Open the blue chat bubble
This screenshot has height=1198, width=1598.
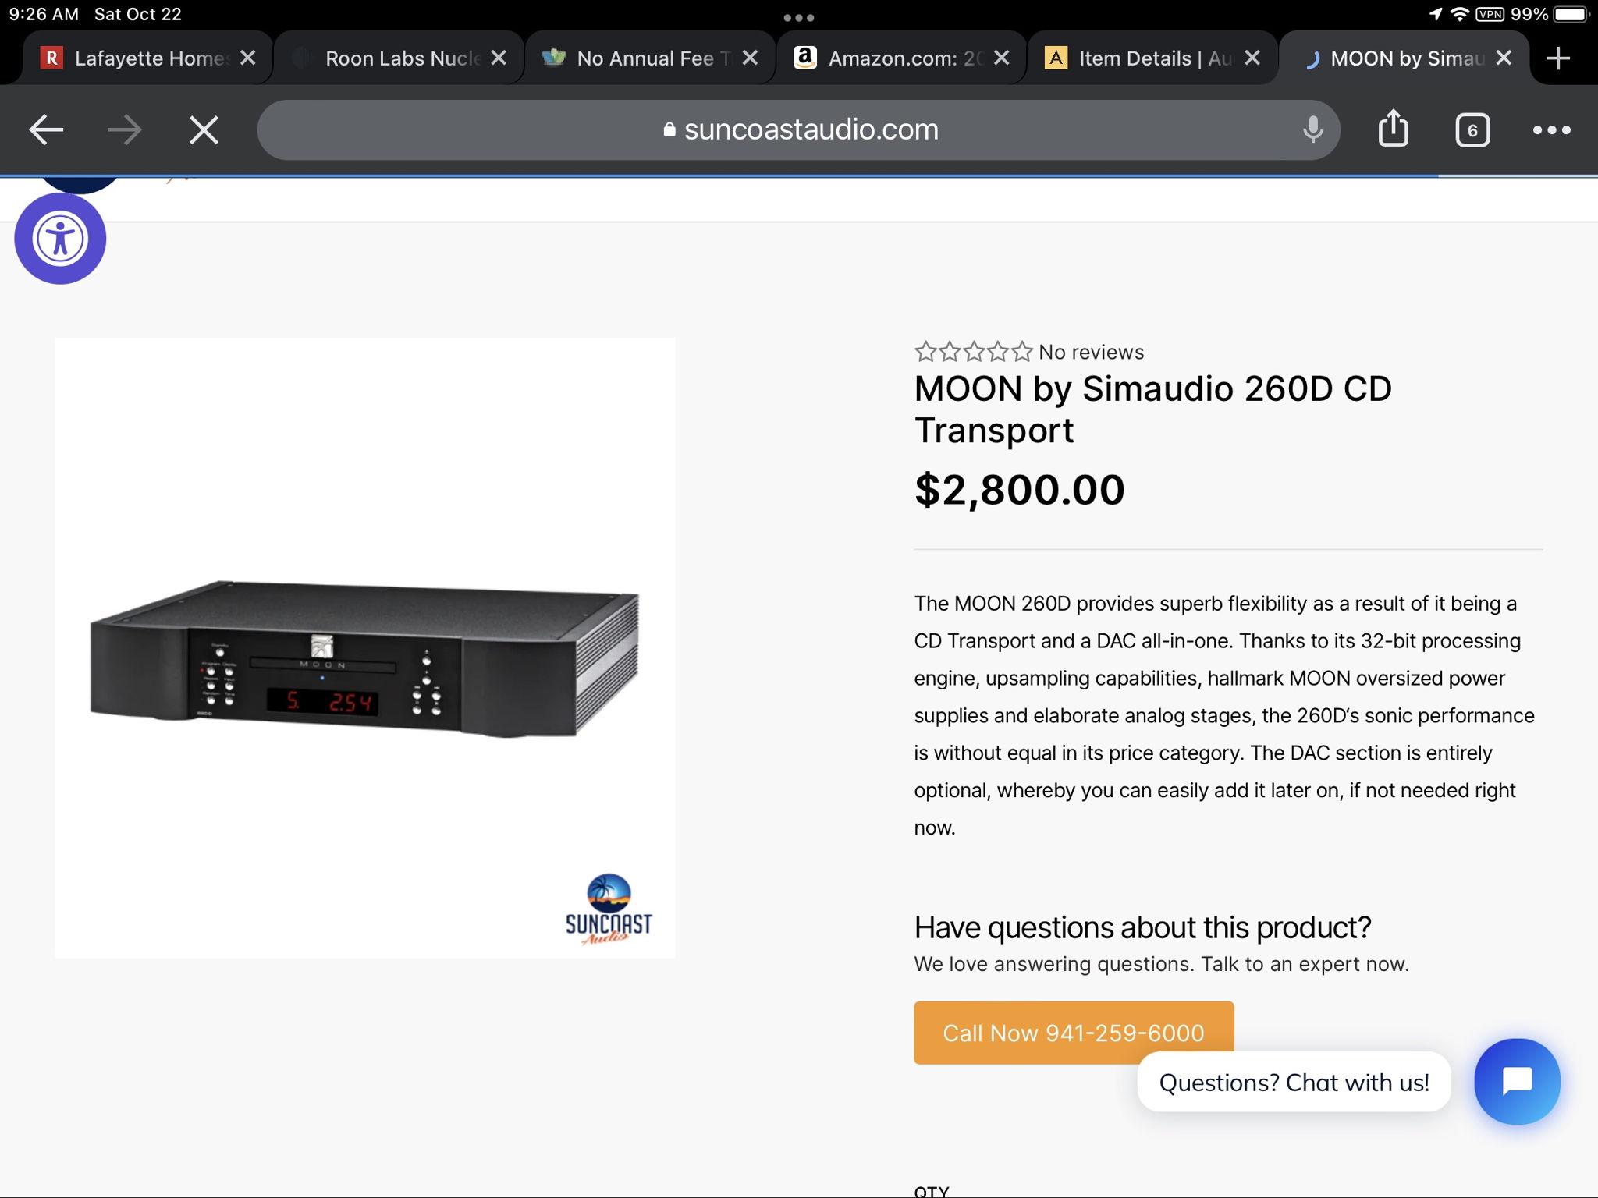(x=1517, y=1081)
